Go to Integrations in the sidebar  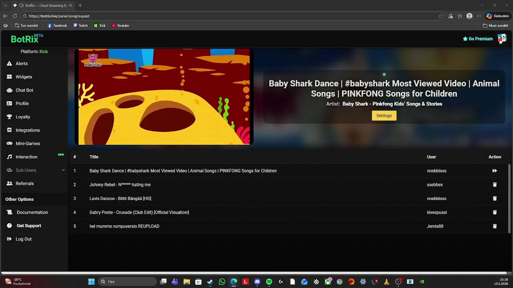point(28,130)
